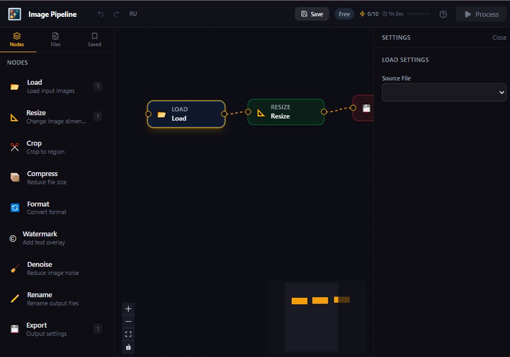Toggle canvas lock icon
The height and width of the screenshot is (357, 510).
pos(129,347)
